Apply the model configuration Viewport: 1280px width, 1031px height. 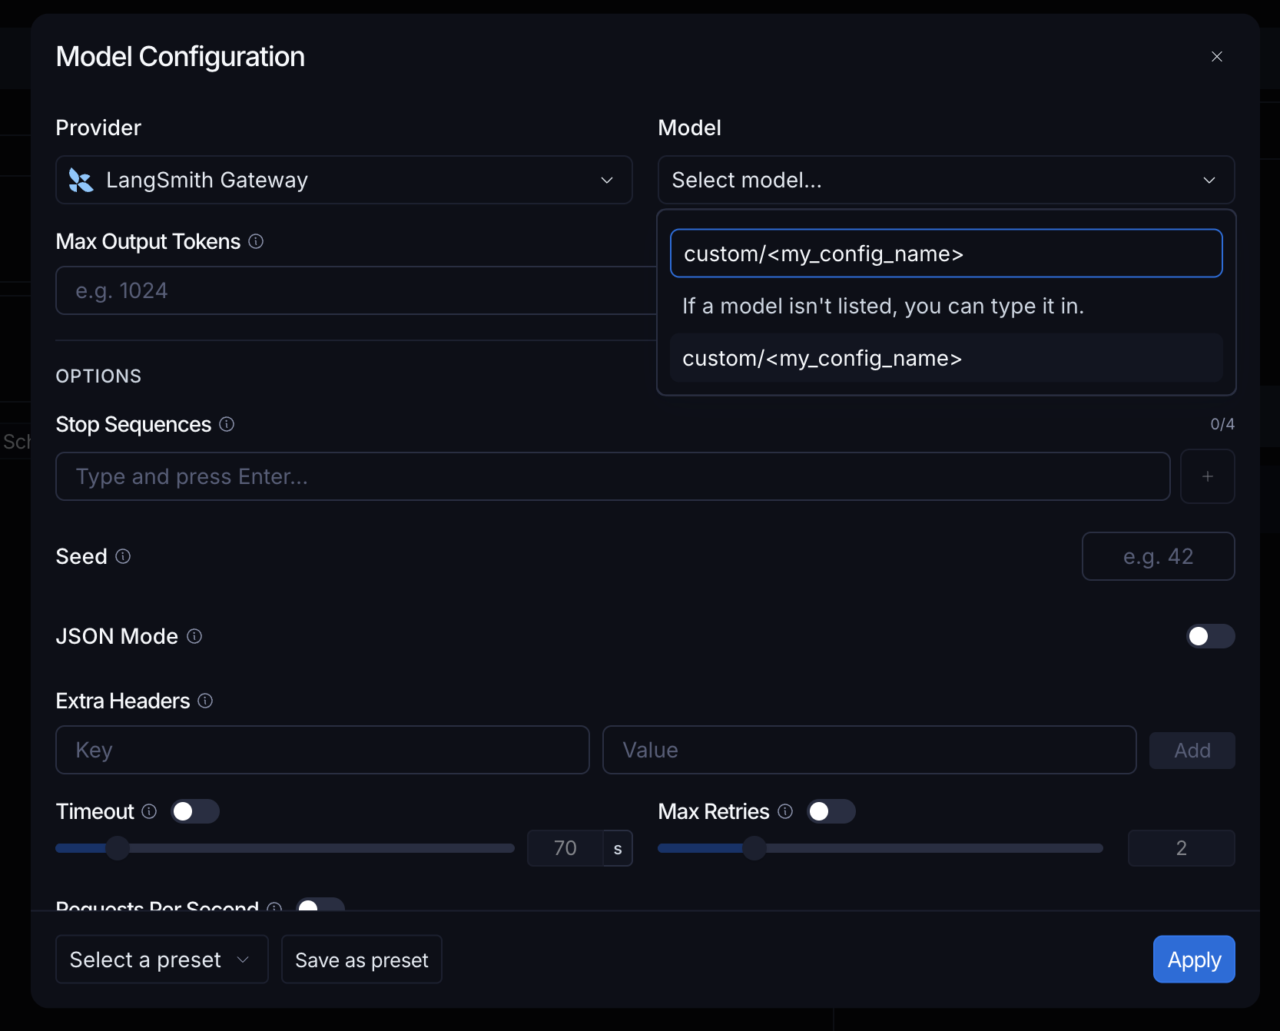[x=1194, y=960]
